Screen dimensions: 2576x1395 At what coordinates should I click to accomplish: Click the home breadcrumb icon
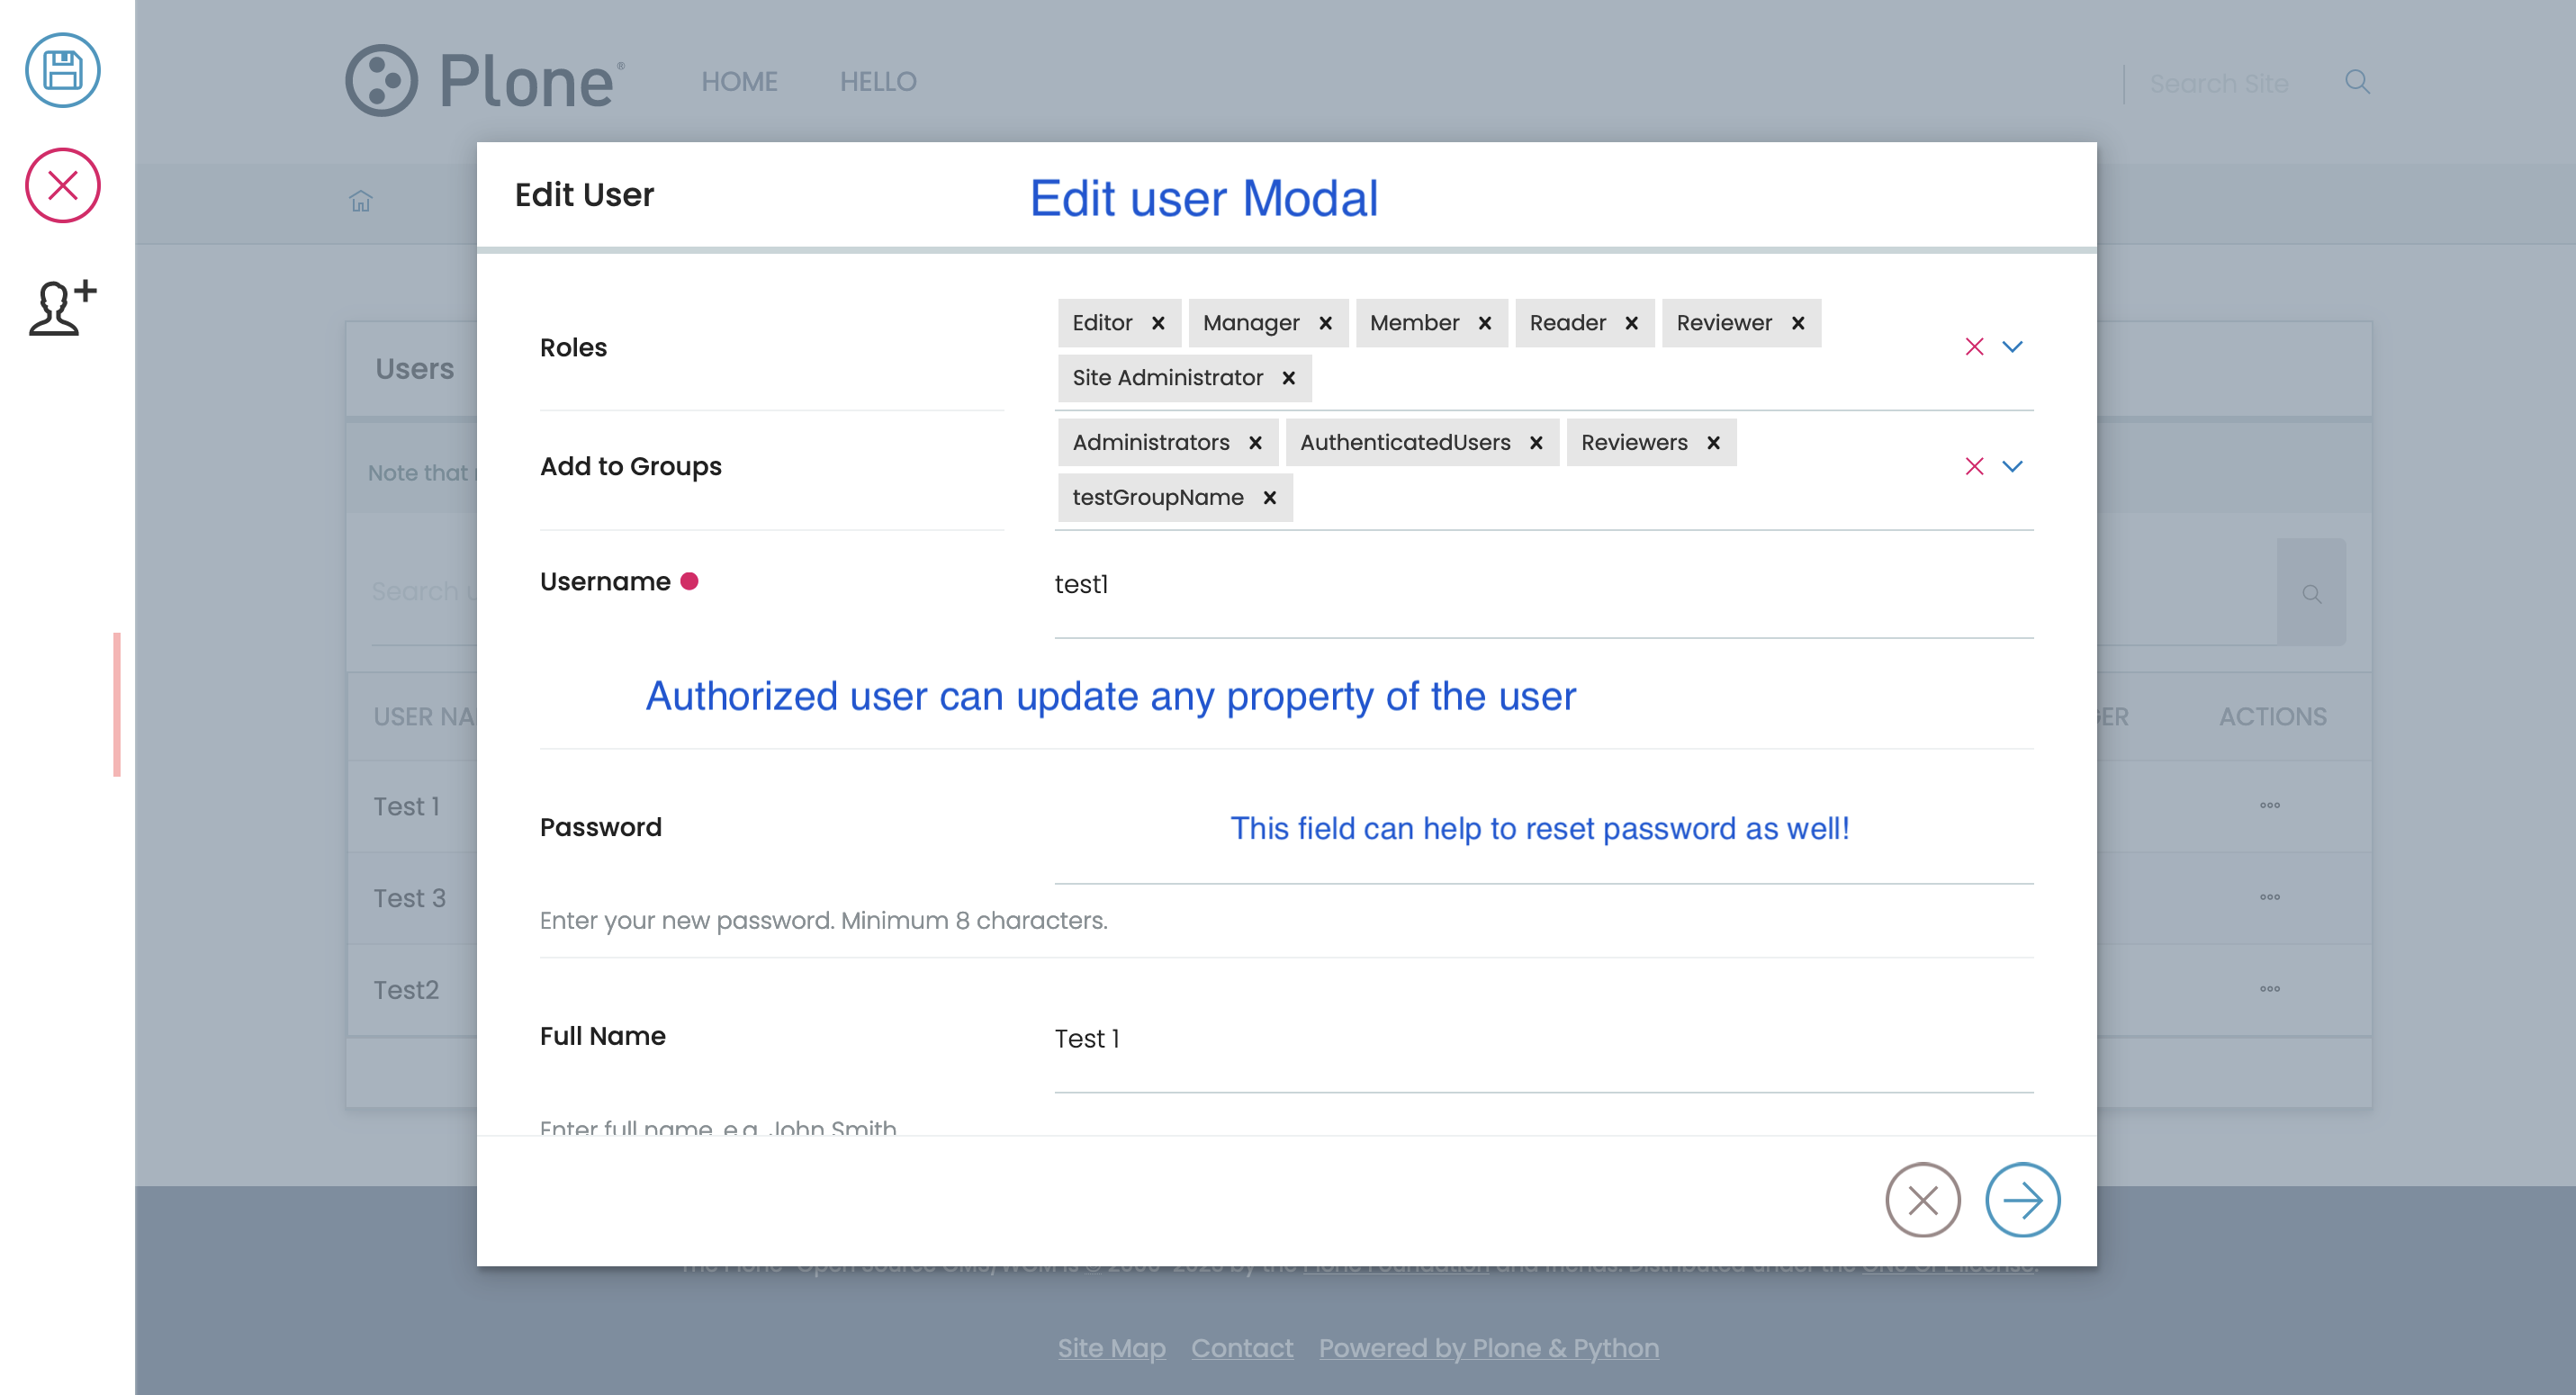[360, 202]
